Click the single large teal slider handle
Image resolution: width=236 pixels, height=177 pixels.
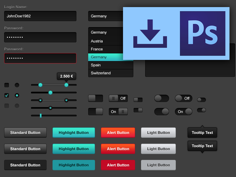click(50, 93)
